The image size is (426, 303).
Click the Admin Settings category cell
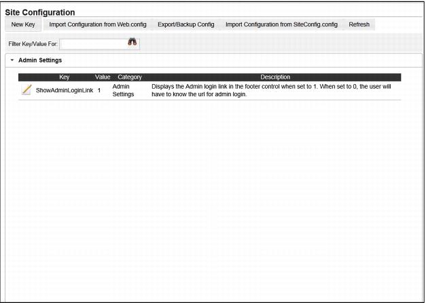click(x=124, y=90)
